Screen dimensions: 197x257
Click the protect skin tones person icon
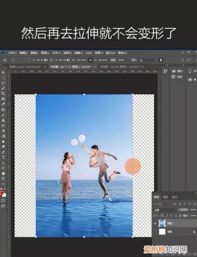click(x=161, y=60)
